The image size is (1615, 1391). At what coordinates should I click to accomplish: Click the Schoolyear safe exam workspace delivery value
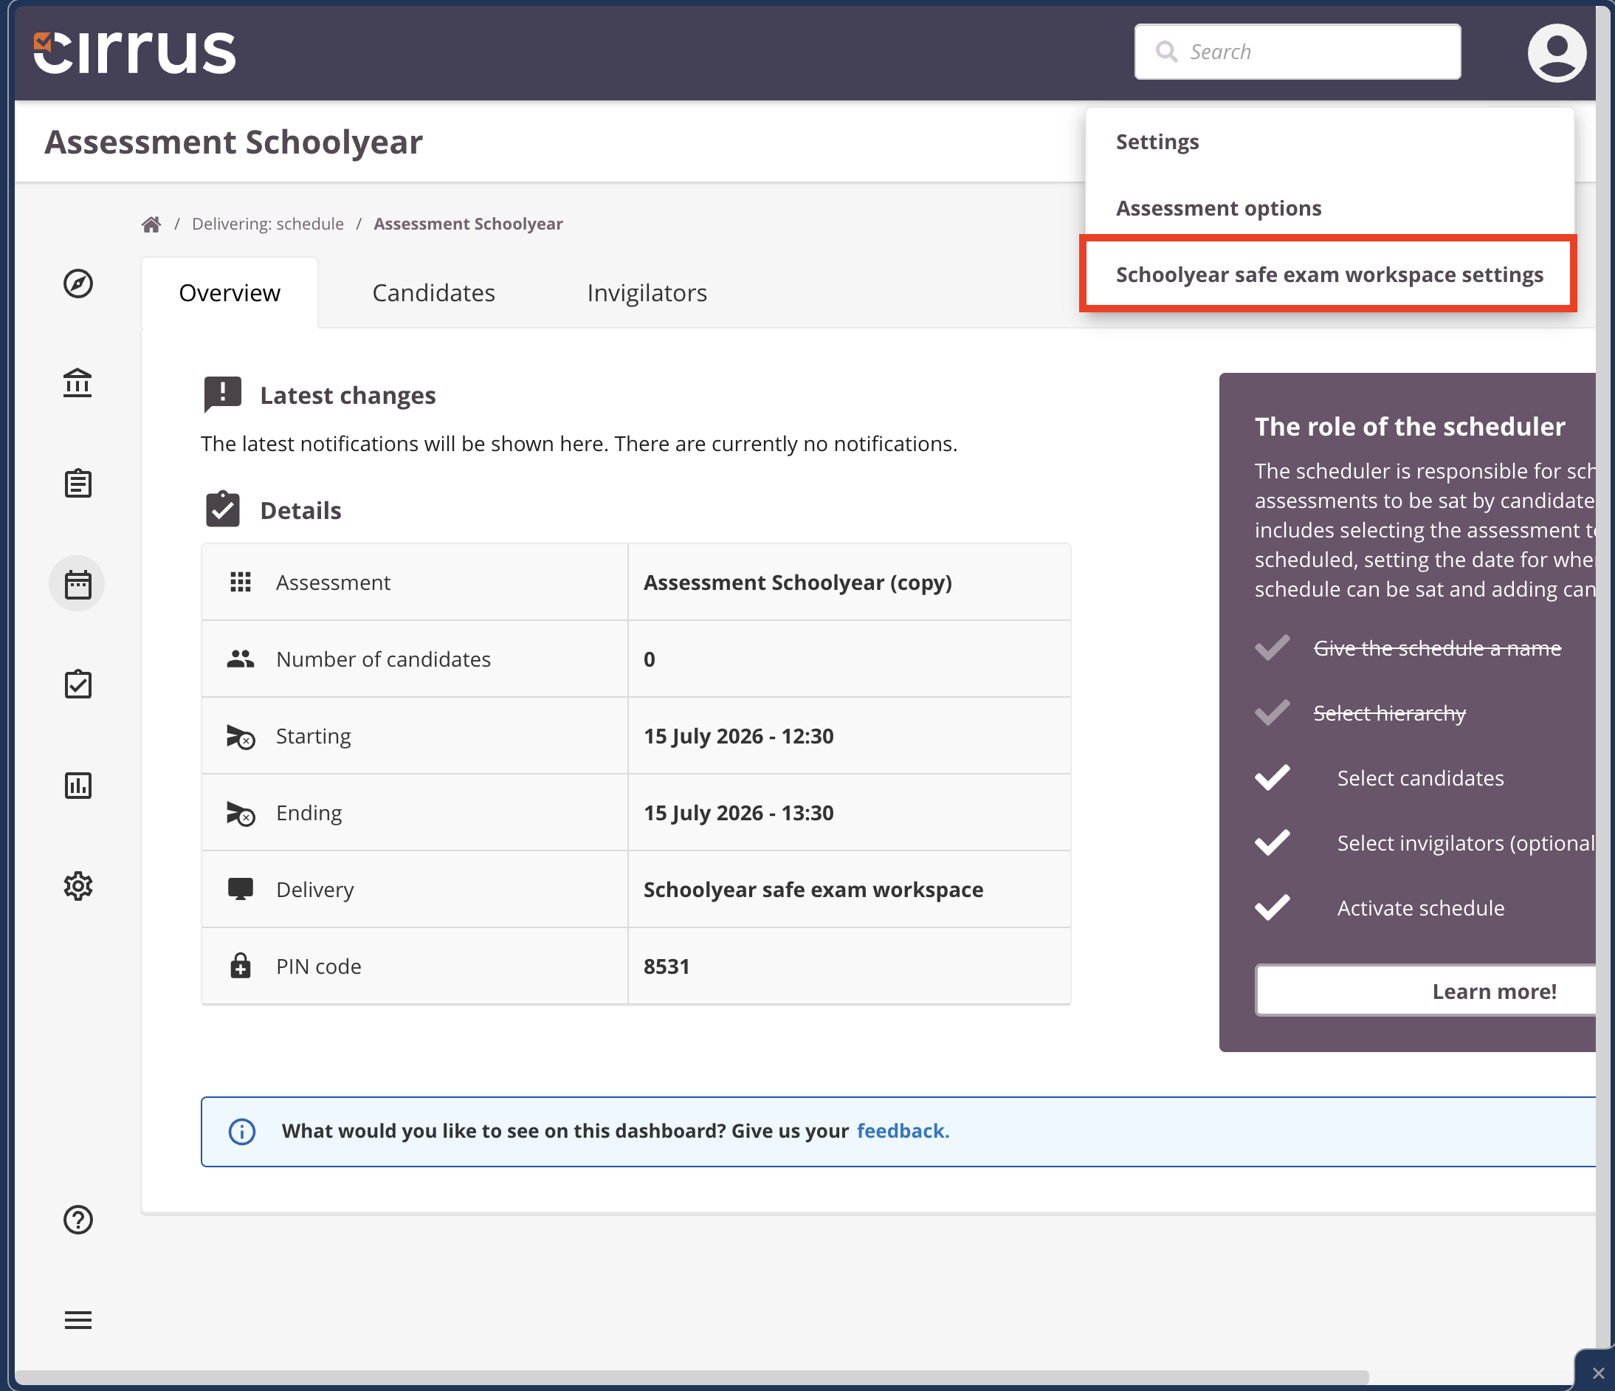[813, 890]
